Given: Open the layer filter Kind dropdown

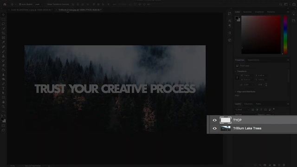Looking at the screenshot, I should click(x=242, y=109).
